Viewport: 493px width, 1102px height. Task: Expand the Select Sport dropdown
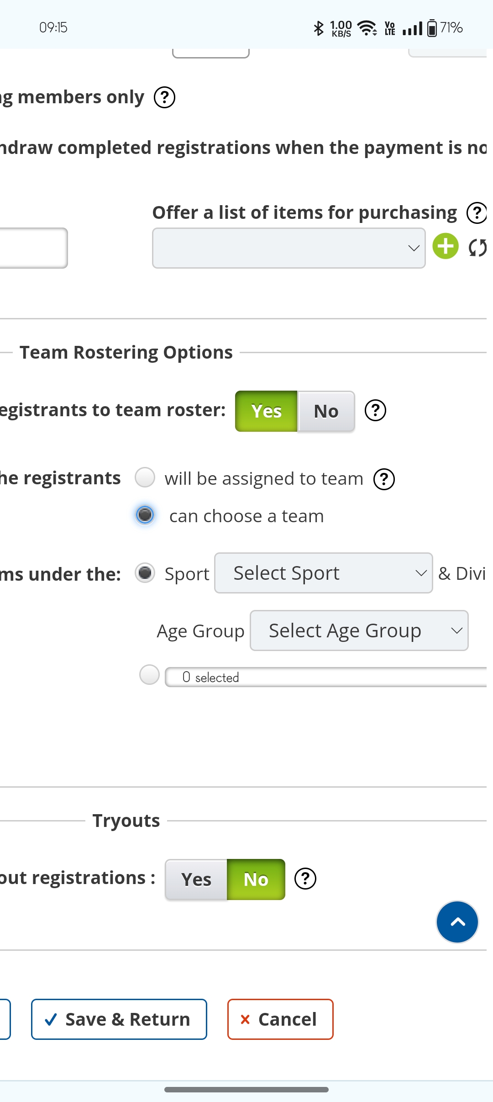point(323,573)
